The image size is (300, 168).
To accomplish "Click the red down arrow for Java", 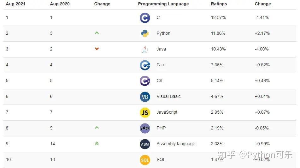I will click(97, 49).
